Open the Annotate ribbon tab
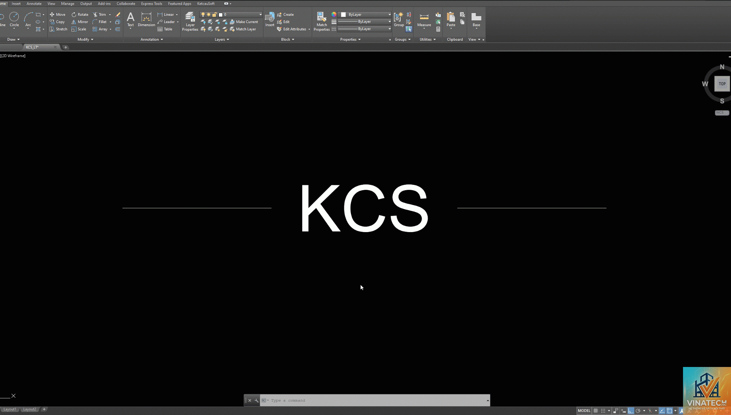The height and width of the screenshot is (415, 731). (34, 4)
